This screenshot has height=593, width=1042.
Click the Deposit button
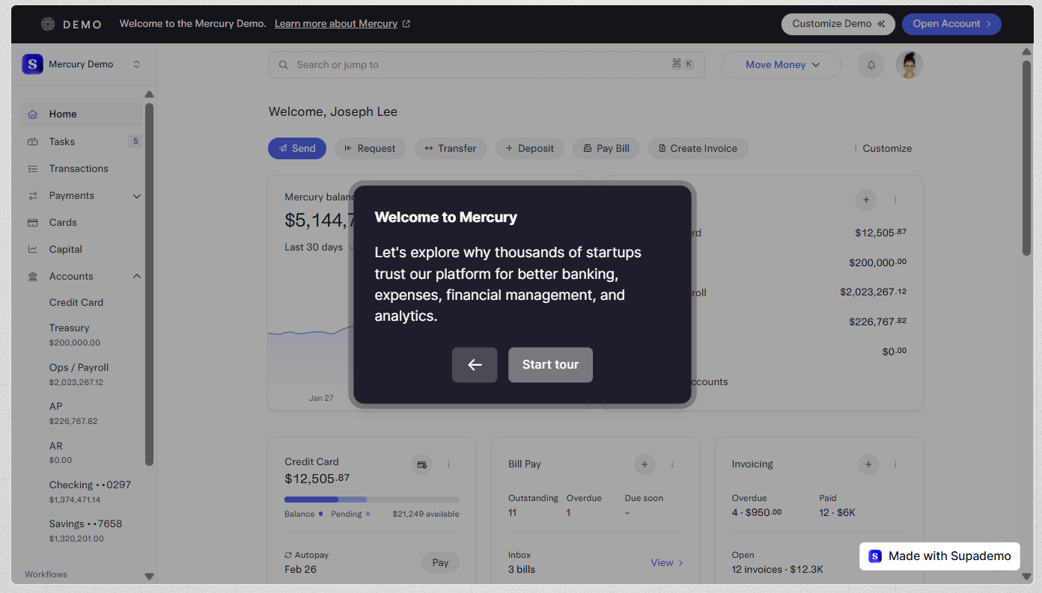point(530,148)
